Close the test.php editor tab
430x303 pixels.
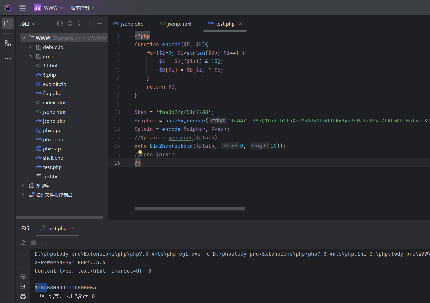tap(240, 23)
